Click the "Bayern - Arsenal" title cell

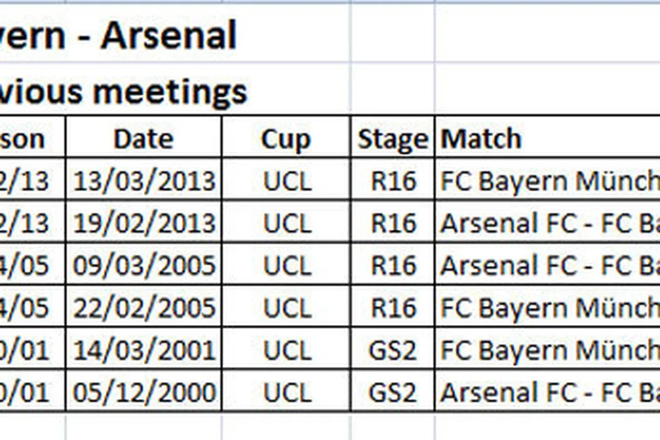tap(118, 35)
